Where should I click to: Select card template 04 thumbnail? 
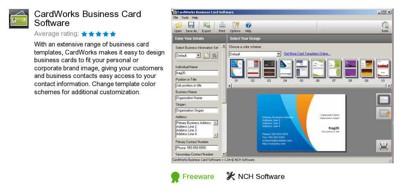(x=285, y=68)
